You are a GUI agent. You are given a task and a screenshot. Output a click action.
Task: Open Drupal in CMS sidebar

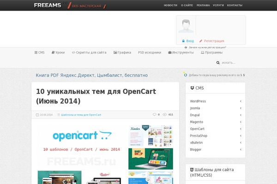(195, 115)
